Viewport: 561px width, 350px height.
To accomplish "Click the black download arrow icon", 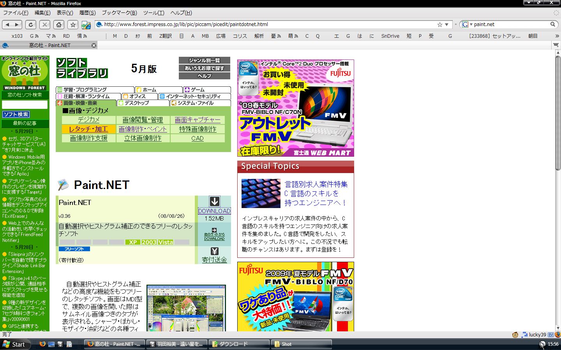I will pyautogui.click(x=214, y=201).
